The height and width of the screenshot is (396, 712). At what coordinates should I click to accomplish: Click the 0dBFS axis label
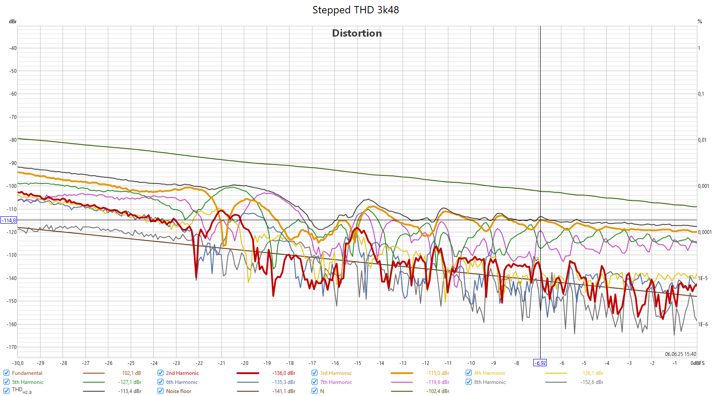[x=697, y=363]
